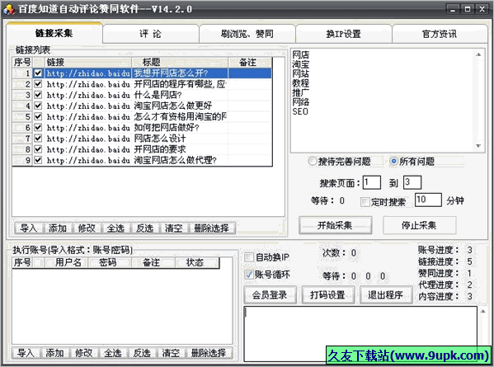This screenshot has width=494, height=367.
Task: Click the keyword scrollbar up arrow
Action: [478, 54]
